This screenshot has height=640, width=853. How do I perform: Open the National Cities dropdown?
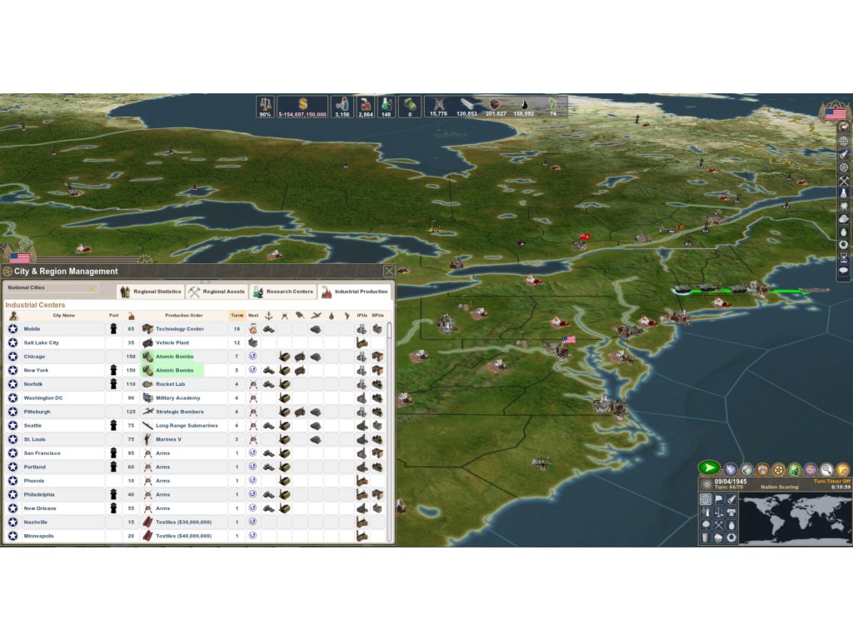pyautogui.click(x=51, y=288)
